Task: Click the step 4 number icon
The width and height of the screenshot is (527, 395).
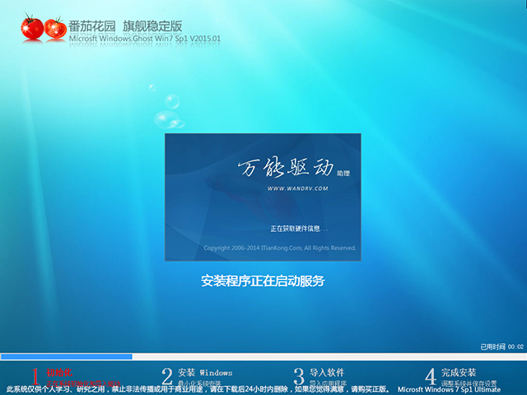Action: point(430,377)
